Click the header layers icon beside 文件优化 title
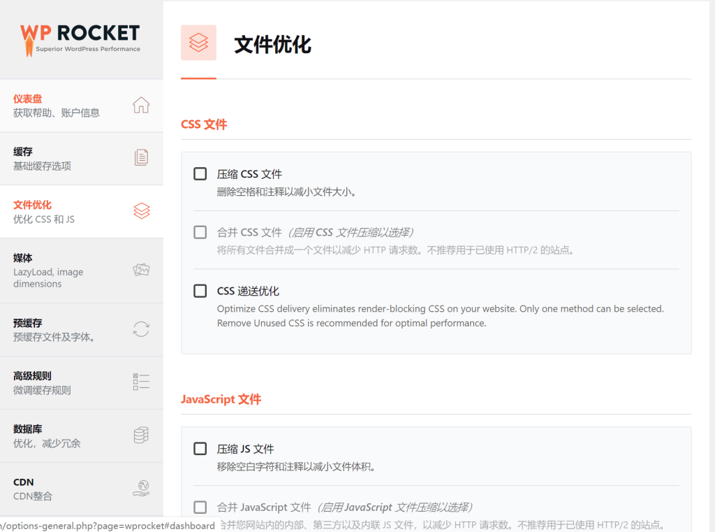The height and width of the screenshot is (532, 715). point(198,43)
